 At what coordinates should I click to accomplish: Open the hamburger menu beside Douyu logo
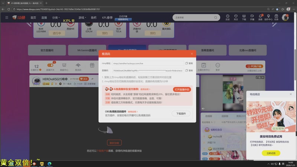(7, 17)
